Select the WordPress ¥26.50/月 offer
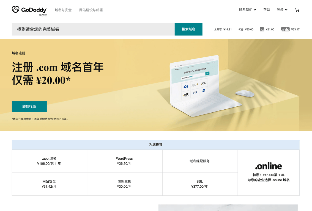The image size is (312, 211). pos(125,161)
